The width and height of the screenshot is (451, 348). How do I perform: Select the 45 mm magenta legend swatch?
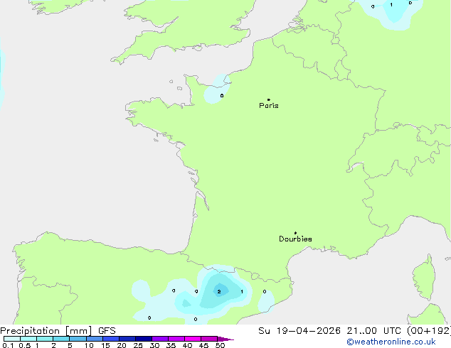click(209, 339)
